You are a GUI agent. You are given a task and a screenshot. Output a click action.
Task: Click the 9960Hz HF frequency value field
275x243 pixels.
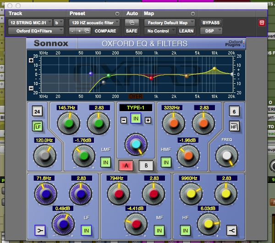(189, 178)
